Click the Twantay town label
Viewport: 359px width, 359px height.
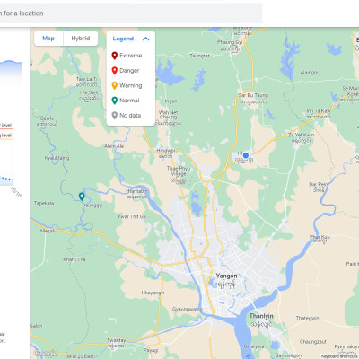(117, 340)
